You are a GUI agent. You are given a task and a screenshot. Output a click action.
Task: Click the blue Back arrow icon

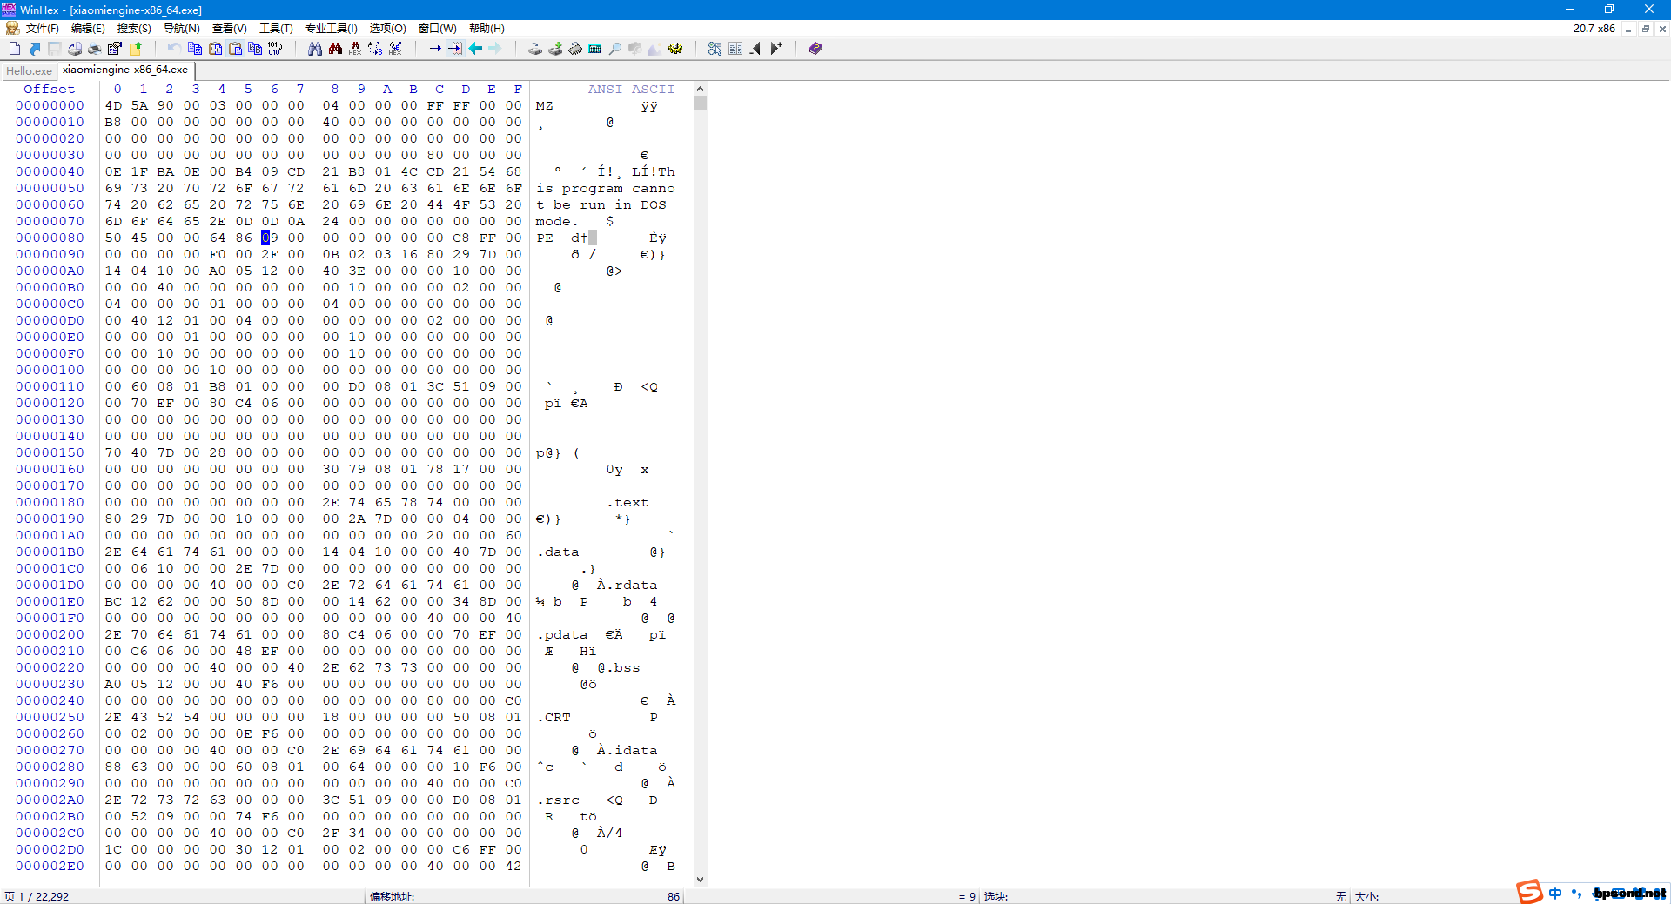point(475,49)
